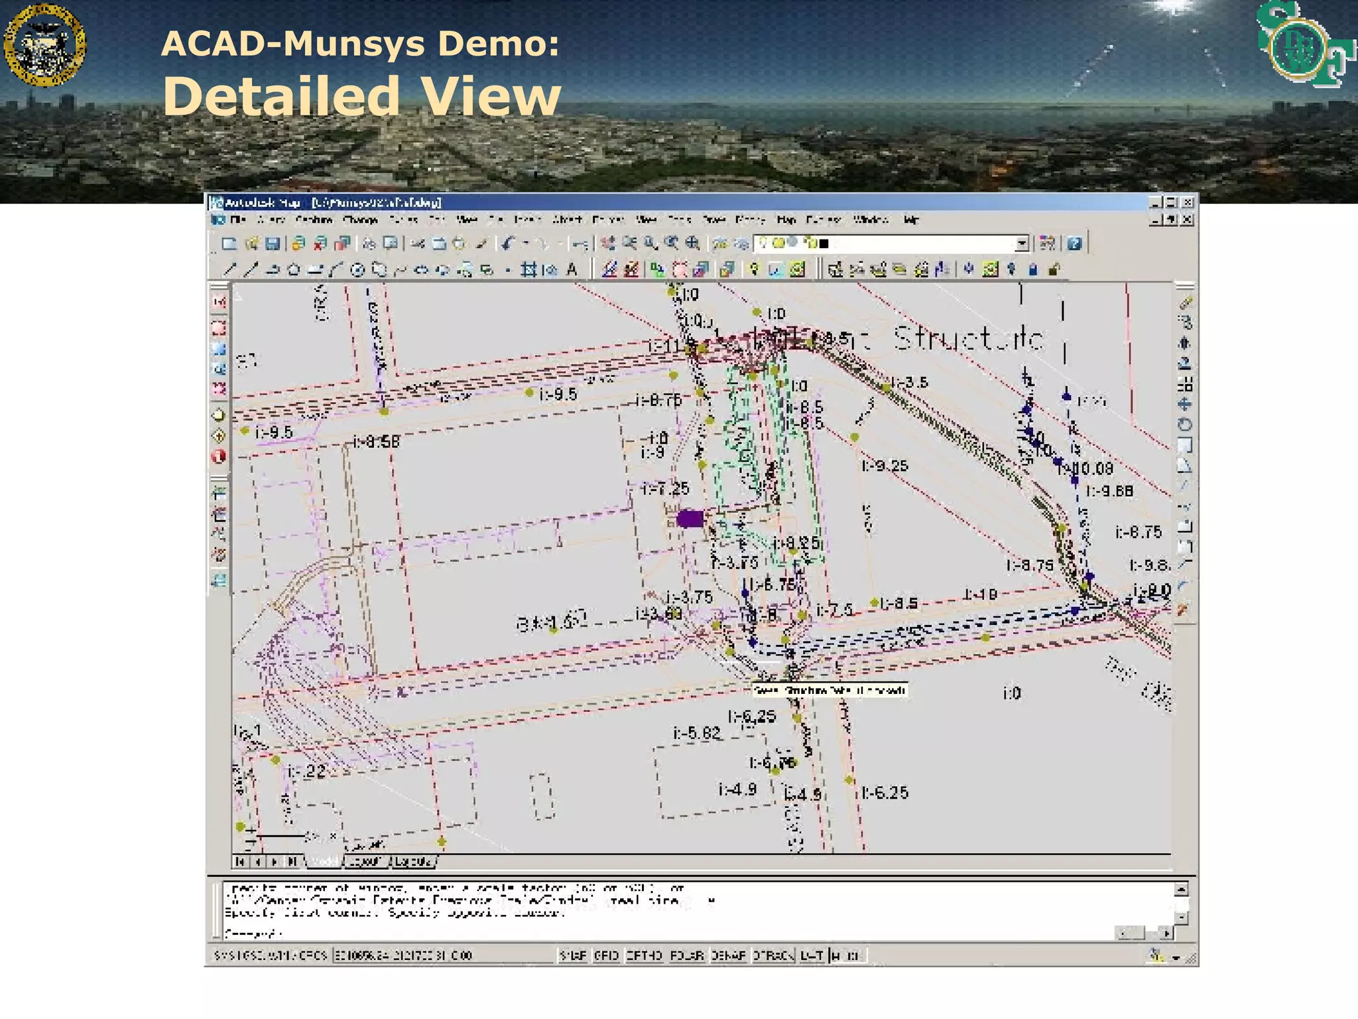Switch to the Layout1 tab
The height and width of the screenshot is (1019, 1358).
click(367, 861)
